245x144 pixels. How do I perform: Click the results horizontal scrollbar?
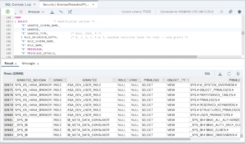pyautogui.click(x=96, y=139)
